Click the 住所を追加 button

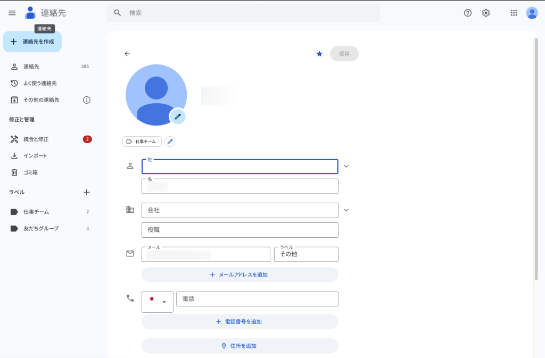click(240, 346)
